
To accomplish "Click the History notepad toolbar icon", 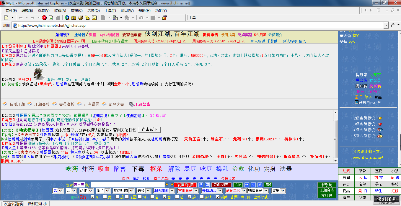I will 94,18.
